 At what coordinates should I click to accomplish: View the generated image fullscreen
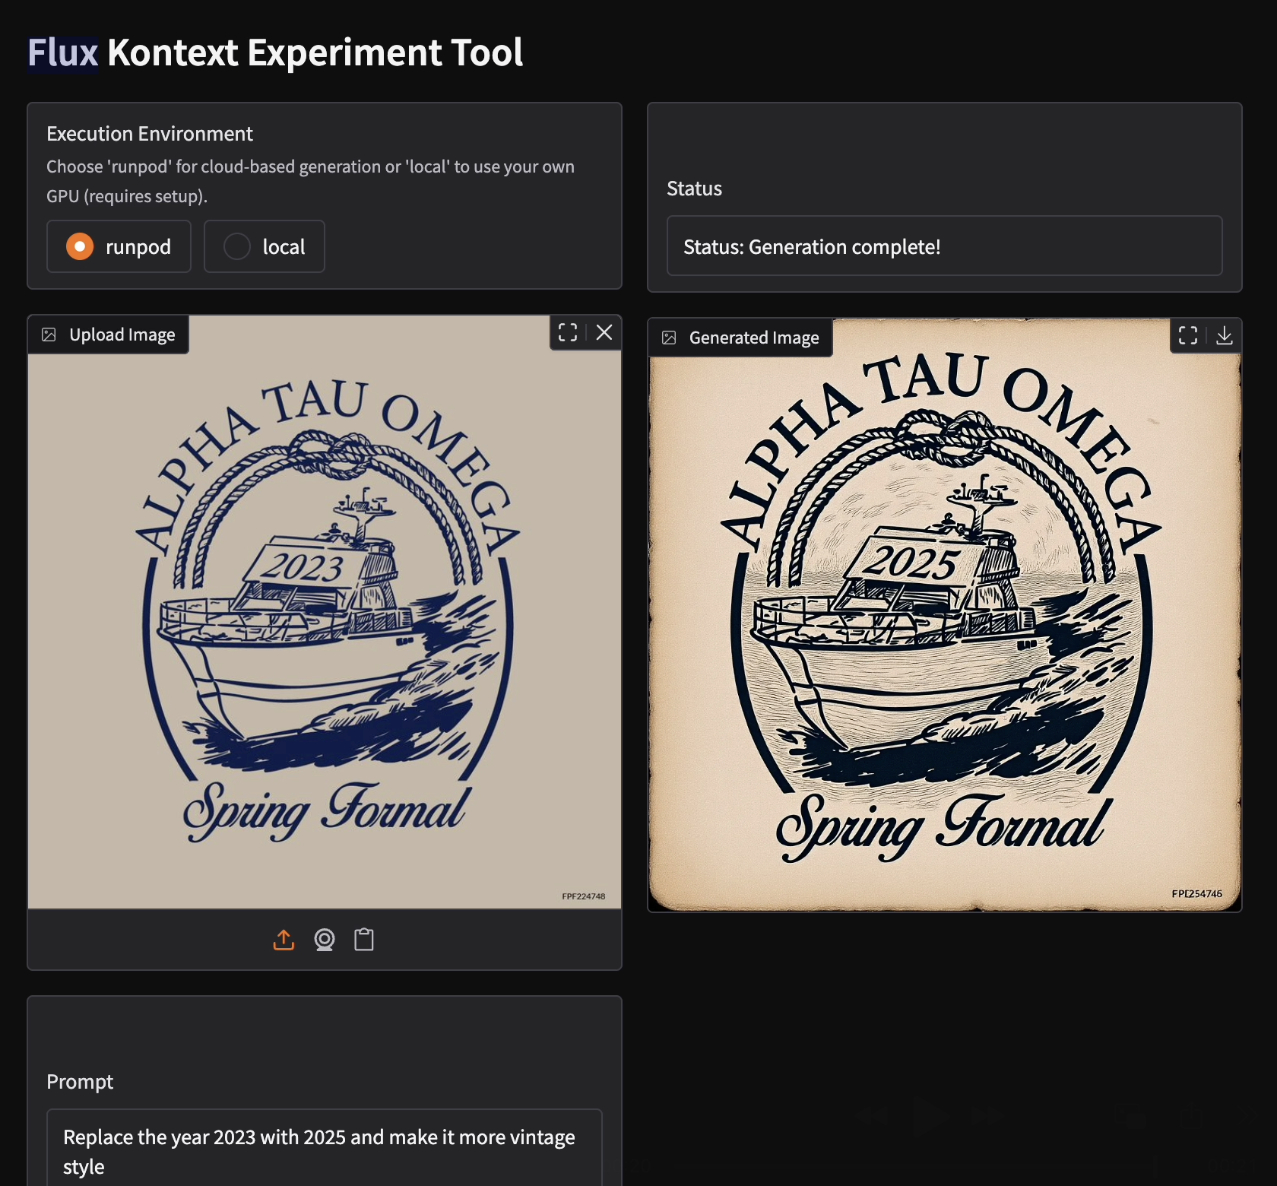coord(1187,335)
